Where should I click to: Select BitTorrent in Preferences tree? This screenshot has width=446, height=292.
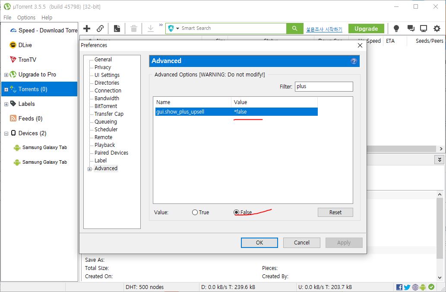[x=105, y=106]
